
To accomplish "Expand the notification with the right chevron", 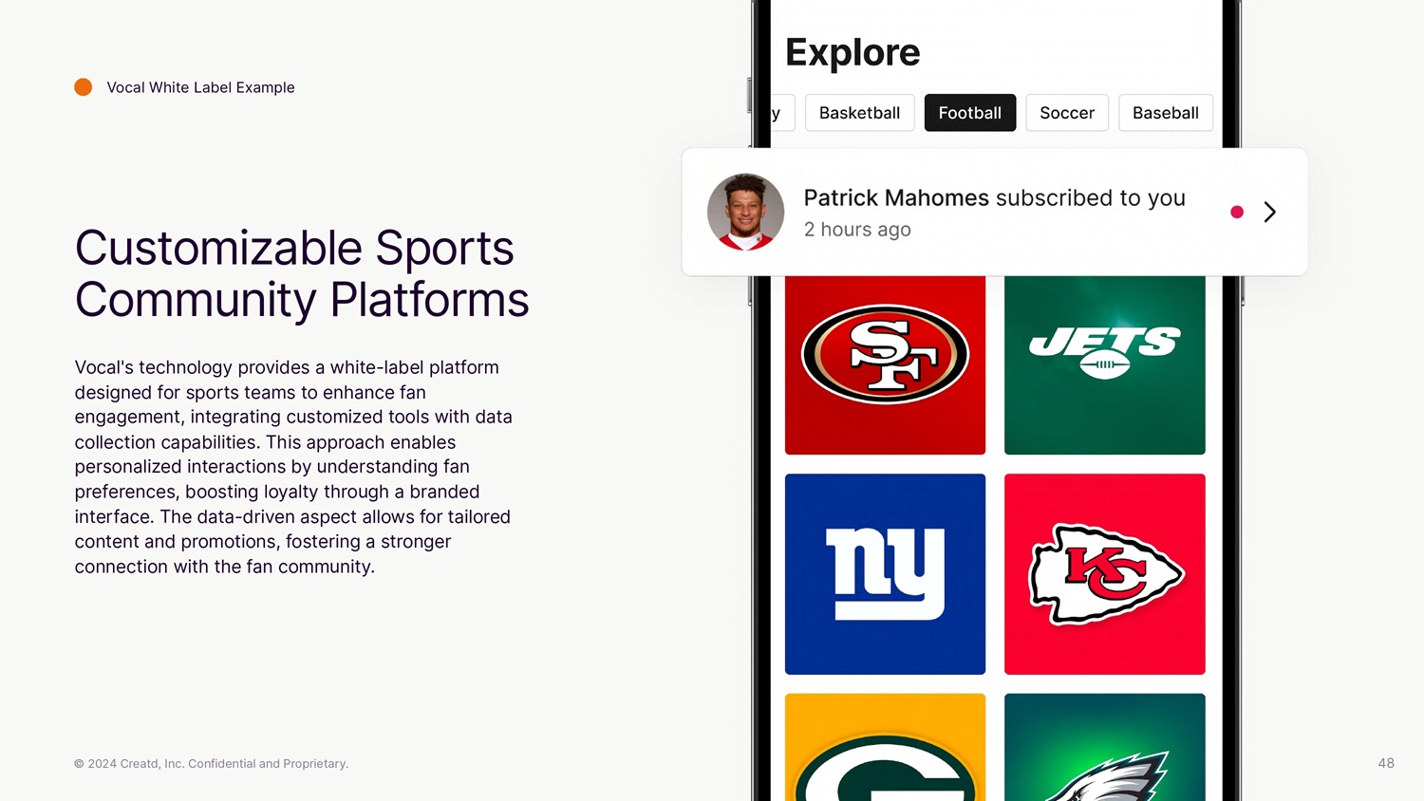I will point(1269,212).
